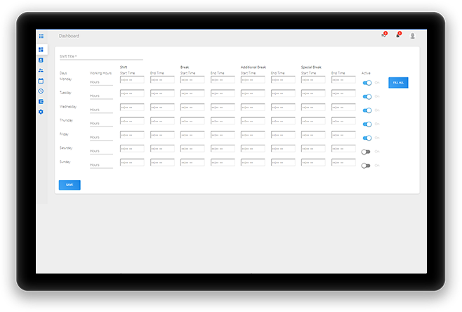Screen dimensions: 462x312
Task: Set Sunday Special Break Start Time field
Action: (313, 162)
